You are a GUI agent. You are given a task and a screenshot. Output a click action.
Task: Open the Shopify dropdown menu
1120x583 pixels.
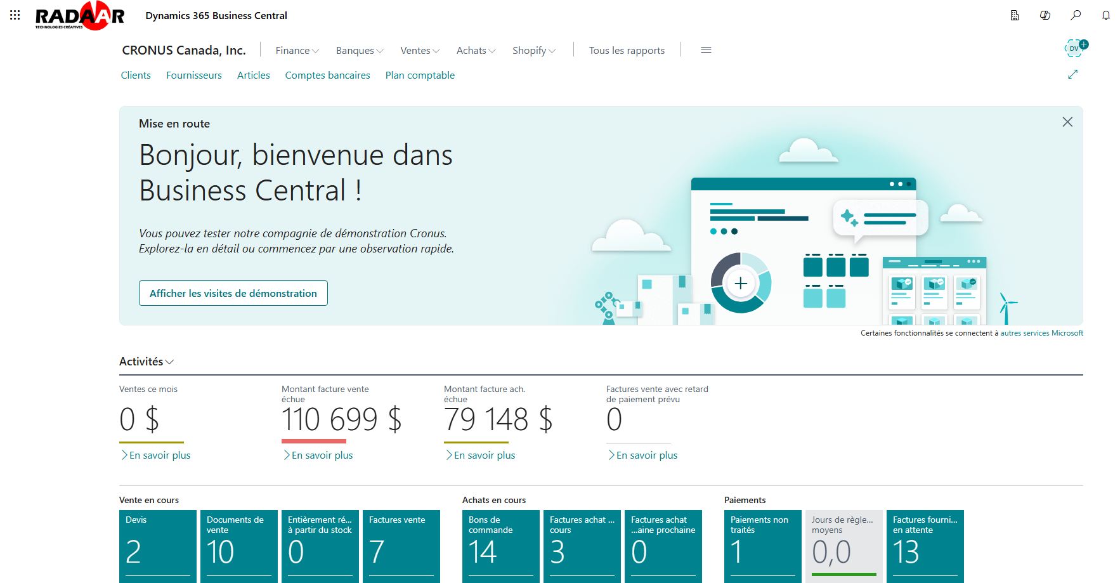(533, 51)
